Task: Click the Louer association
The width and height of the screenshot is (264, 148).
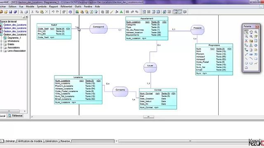Action: point(150,67)
